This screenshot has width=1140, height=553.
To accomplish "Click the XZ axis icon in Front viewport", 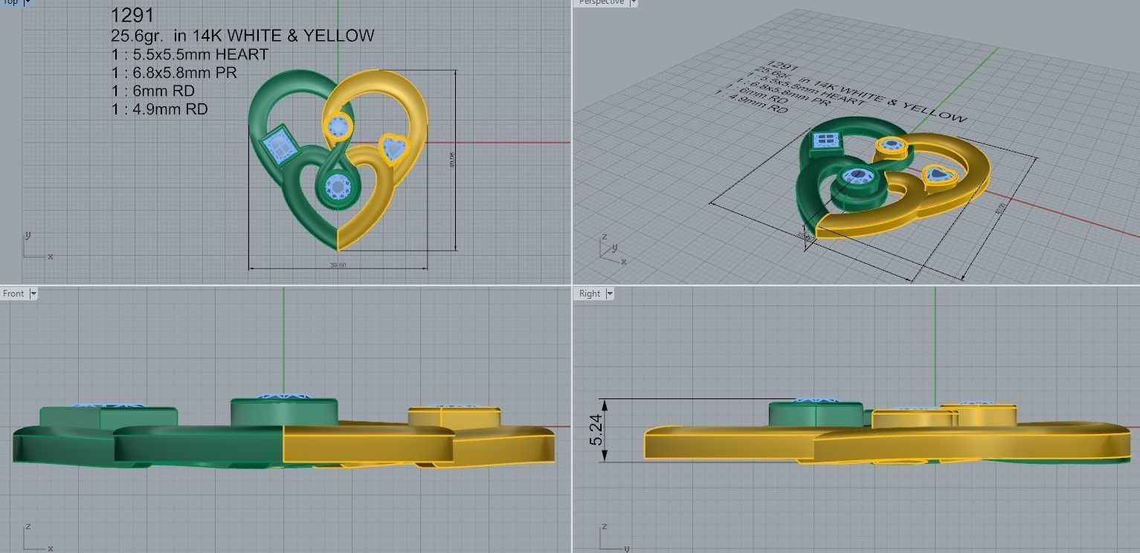I will click(37, 537).
